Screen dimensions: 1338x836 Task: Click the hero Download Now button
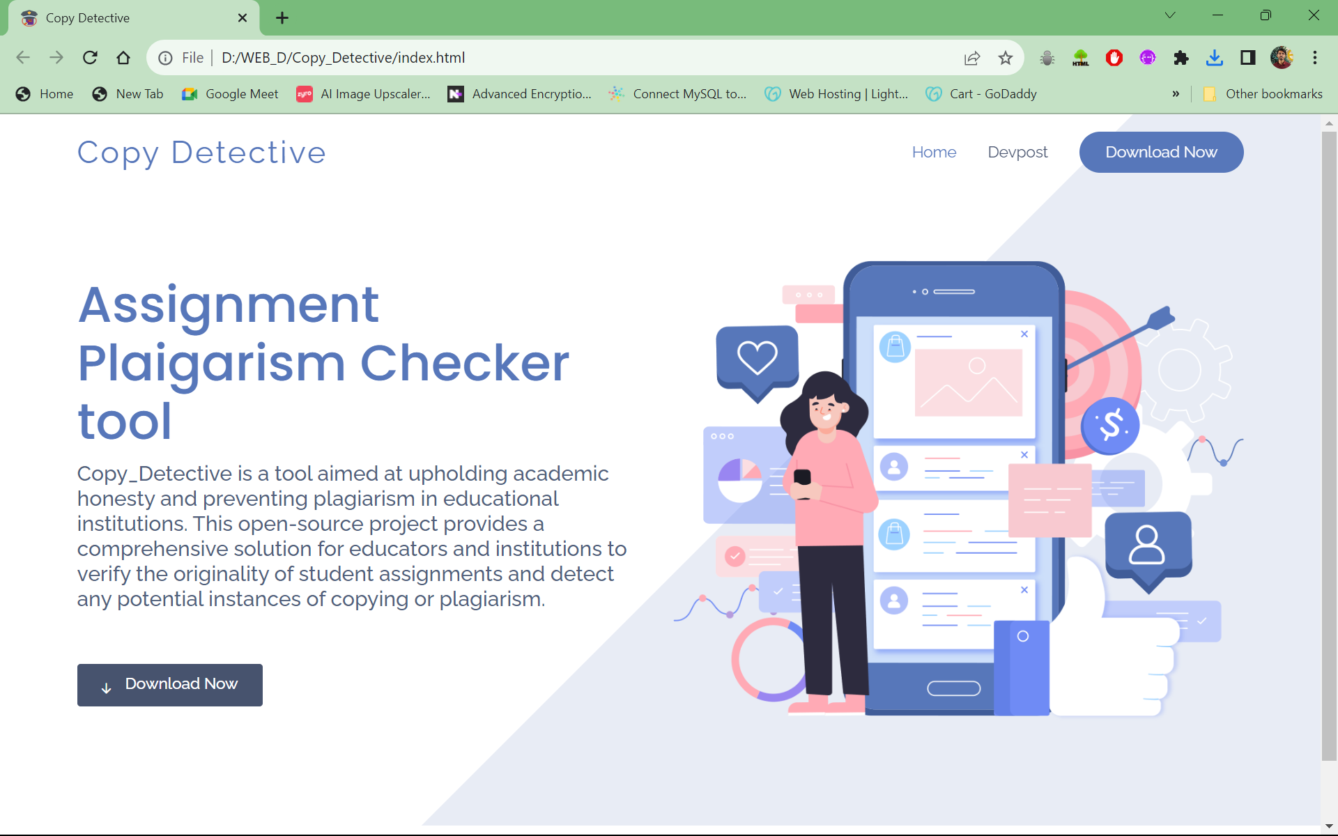point(169,684)
